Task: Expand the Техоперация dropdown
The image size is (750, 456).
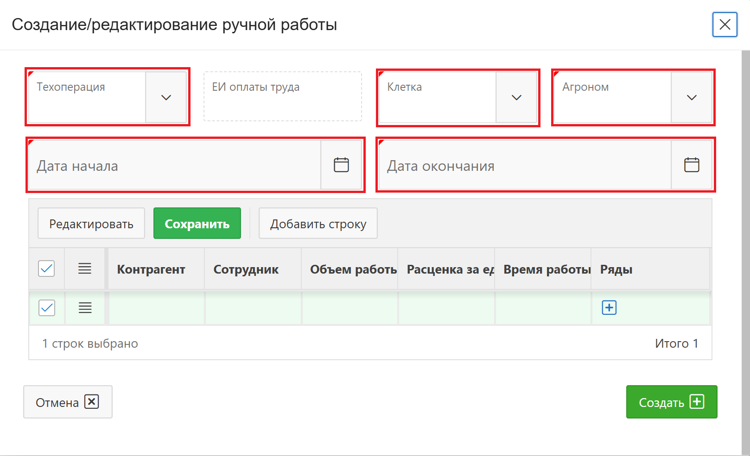Action: [166, 97]
